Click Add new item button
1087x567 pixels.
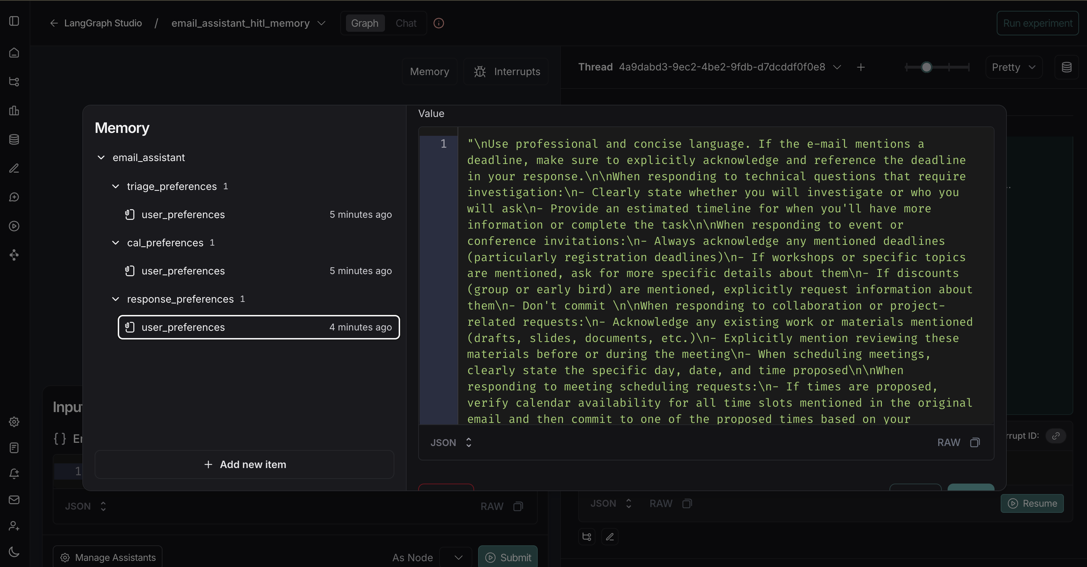[x=244, y=464]
